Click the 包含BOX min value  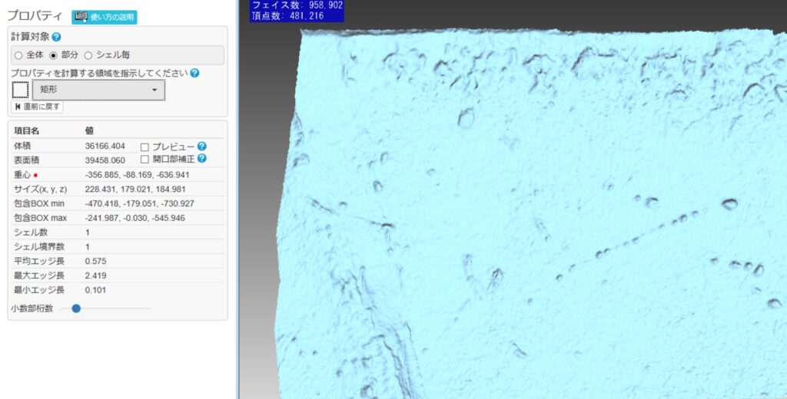[140, 203]
